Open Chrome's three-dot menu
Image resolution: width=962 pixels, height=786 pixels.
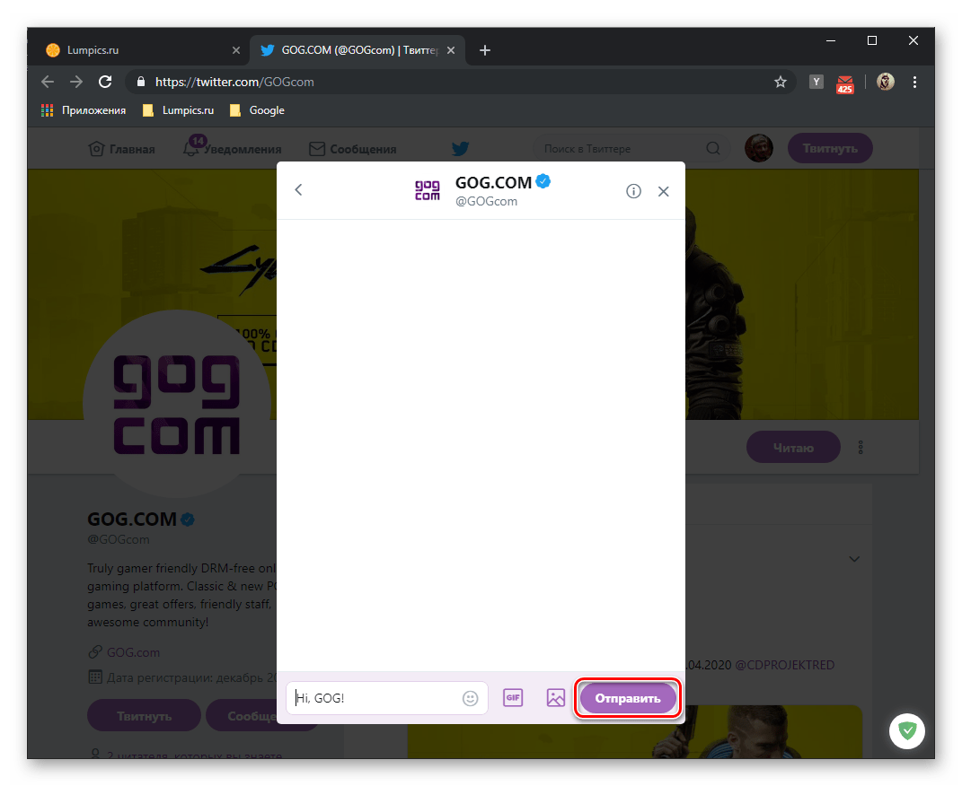(915, 82)
